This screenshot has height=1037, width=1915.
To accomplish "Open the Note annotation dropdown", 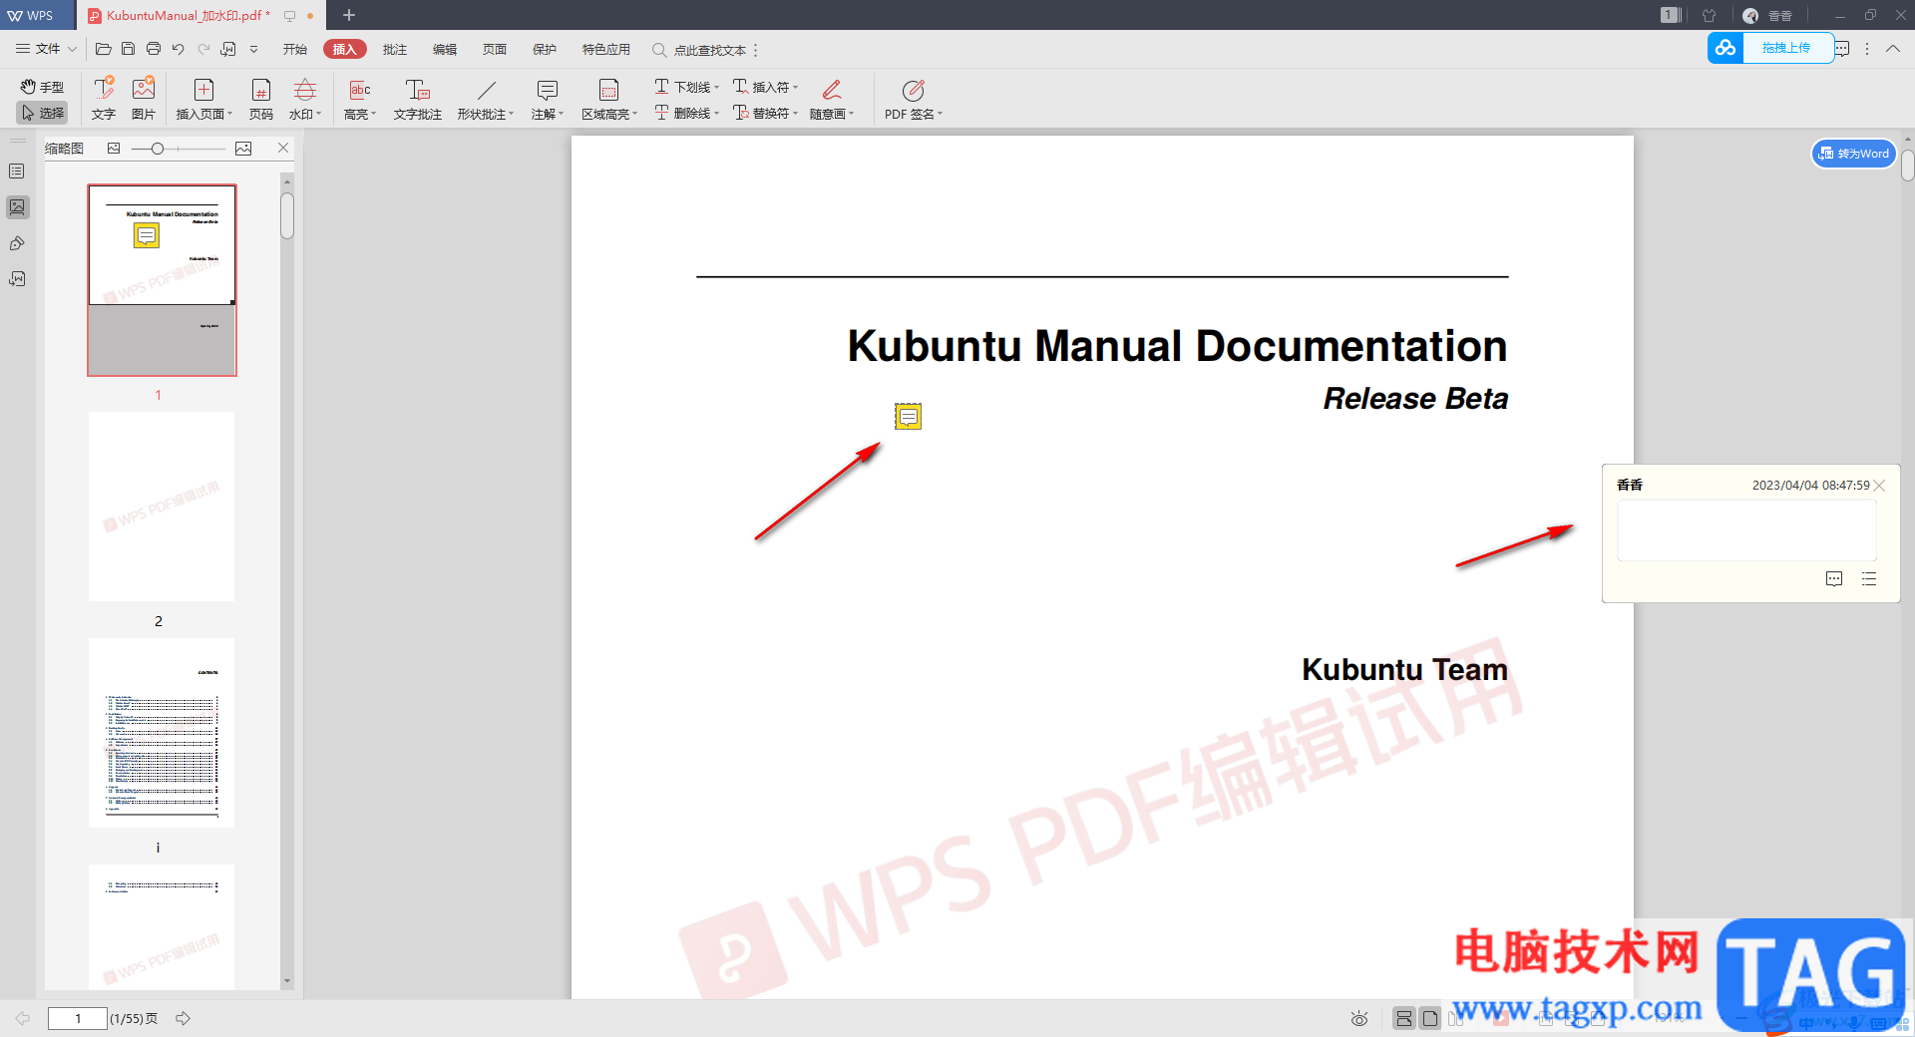I will [x=548, y=98].
